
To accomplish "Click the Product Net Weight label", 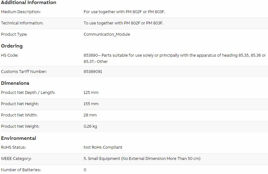I will 20,126.
